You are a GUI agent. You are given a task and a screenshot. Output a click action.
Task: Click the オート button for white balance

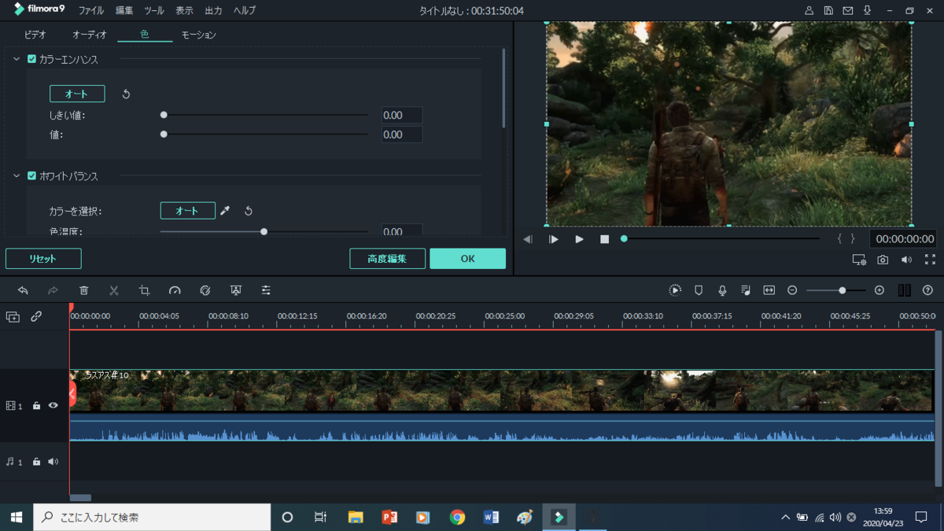pos(188,211)
